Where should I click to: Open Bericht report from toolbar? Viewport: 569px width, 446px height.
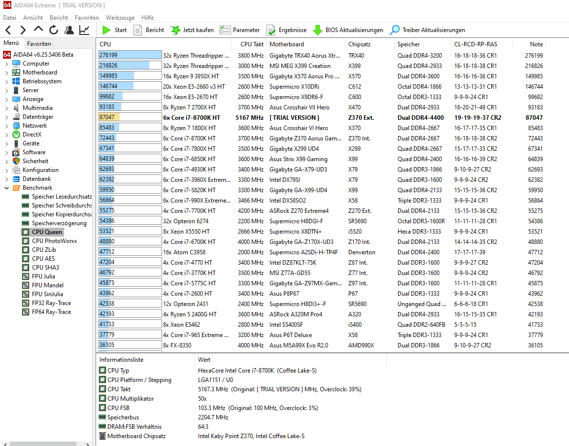coord(149,30)
